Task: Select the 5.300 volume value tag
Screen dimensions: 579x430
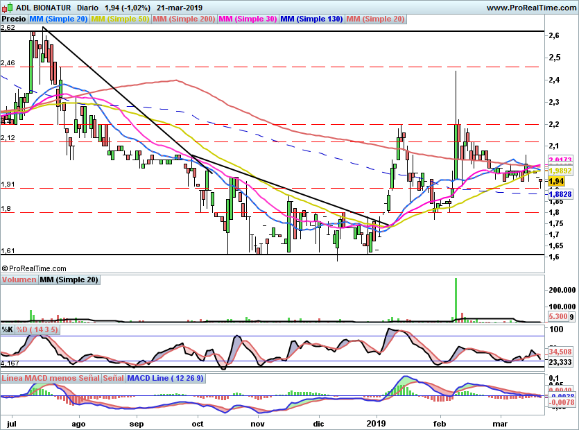Action: pyautogui.click(x=558, y=317)
